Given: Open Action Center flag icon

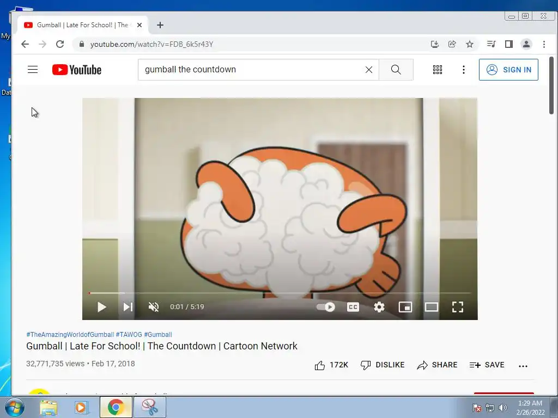Looking at the screenshot, I should (476, 408).
